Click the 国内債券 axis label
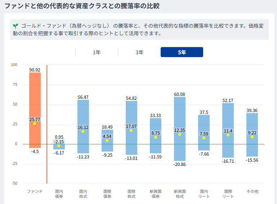The height and width of the screenshot is (204, 277). (59, 194)
